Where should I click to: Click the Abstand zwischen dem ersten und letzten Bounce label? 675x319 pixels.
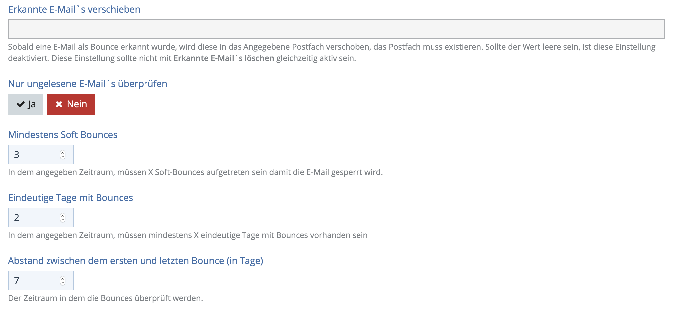(x=136, y=261)
